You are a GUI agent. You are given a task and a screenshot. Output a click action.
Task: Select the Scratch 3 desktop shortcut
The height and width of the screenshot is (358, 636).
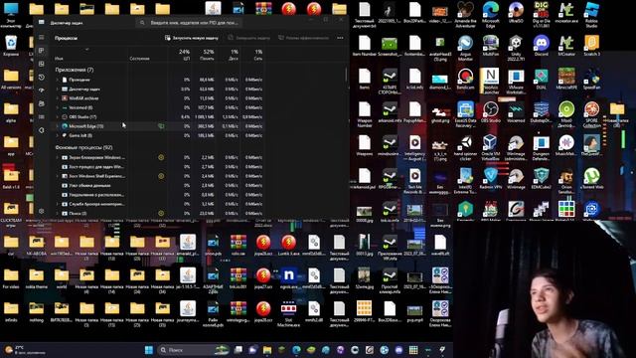click(591, 46)
